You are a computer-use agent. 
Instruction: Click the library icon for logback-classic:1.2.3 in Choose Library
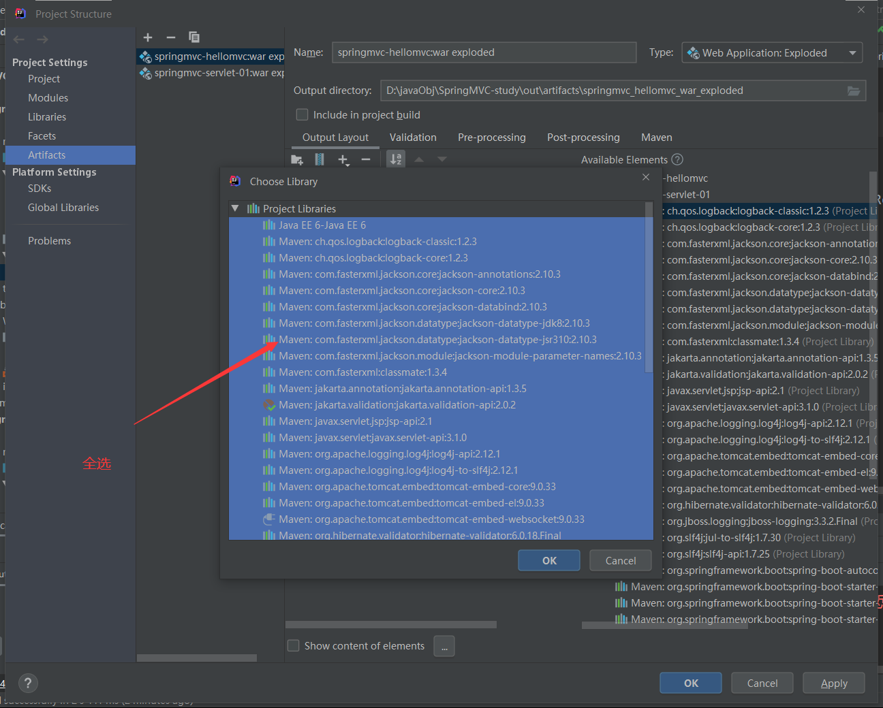tap(269, 242)
